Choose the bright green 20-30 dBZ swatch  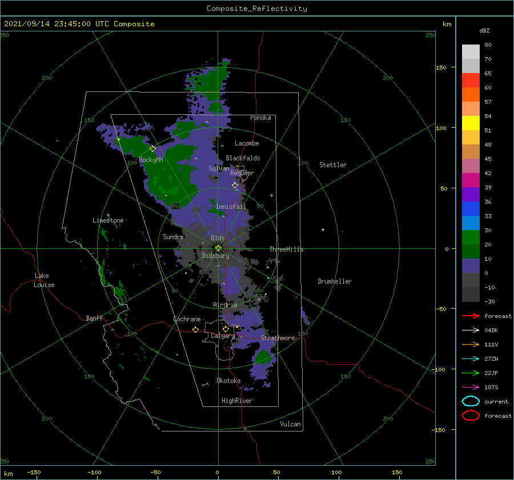click(x=471, y=237)
